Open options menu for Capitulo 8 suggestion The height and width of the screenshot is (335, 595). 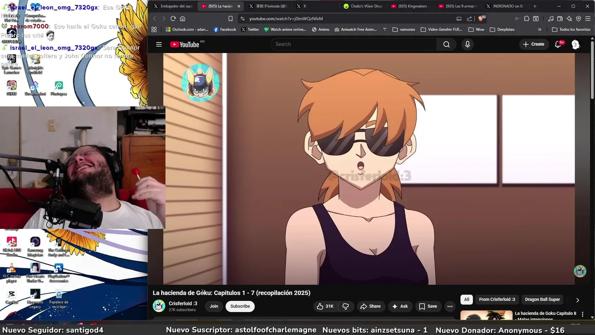click(x=582, y=315)
